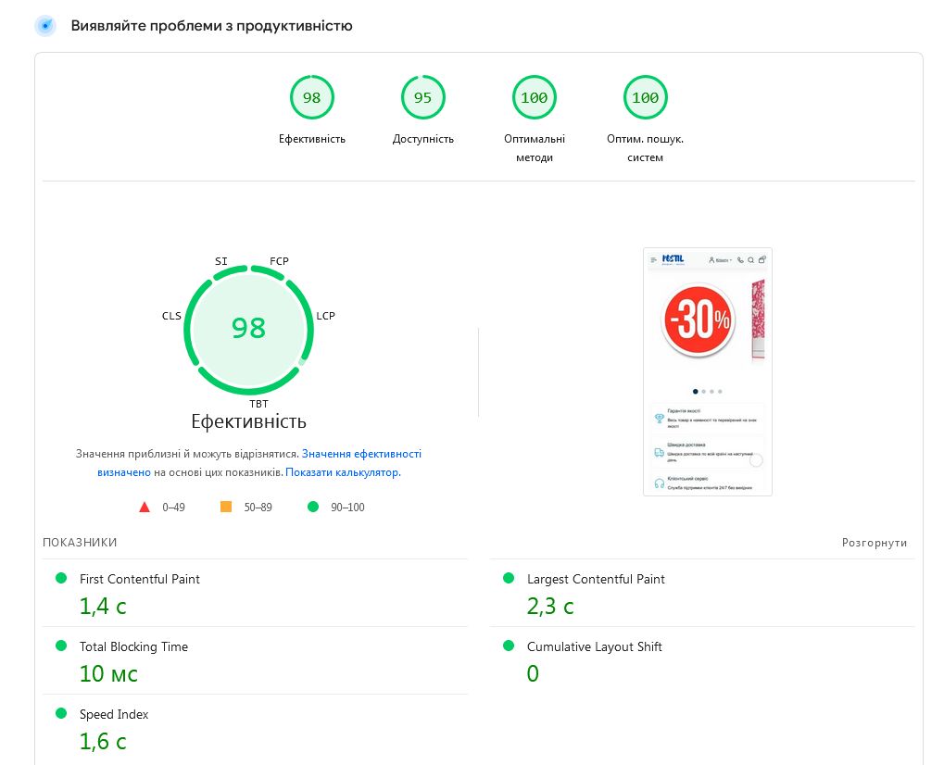944x765 pixels.
Task: Click the Доступність score gauge 95
Action: pyautogui.click(x=422, y=98)
